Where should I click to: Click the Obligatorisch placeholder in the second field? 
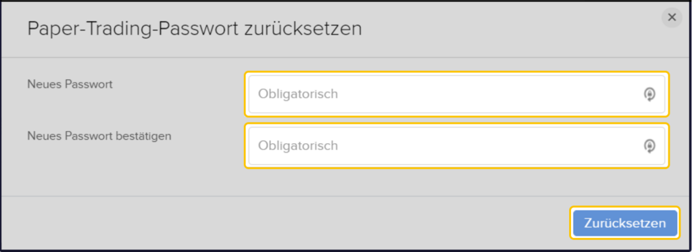(x=298, y=146)
